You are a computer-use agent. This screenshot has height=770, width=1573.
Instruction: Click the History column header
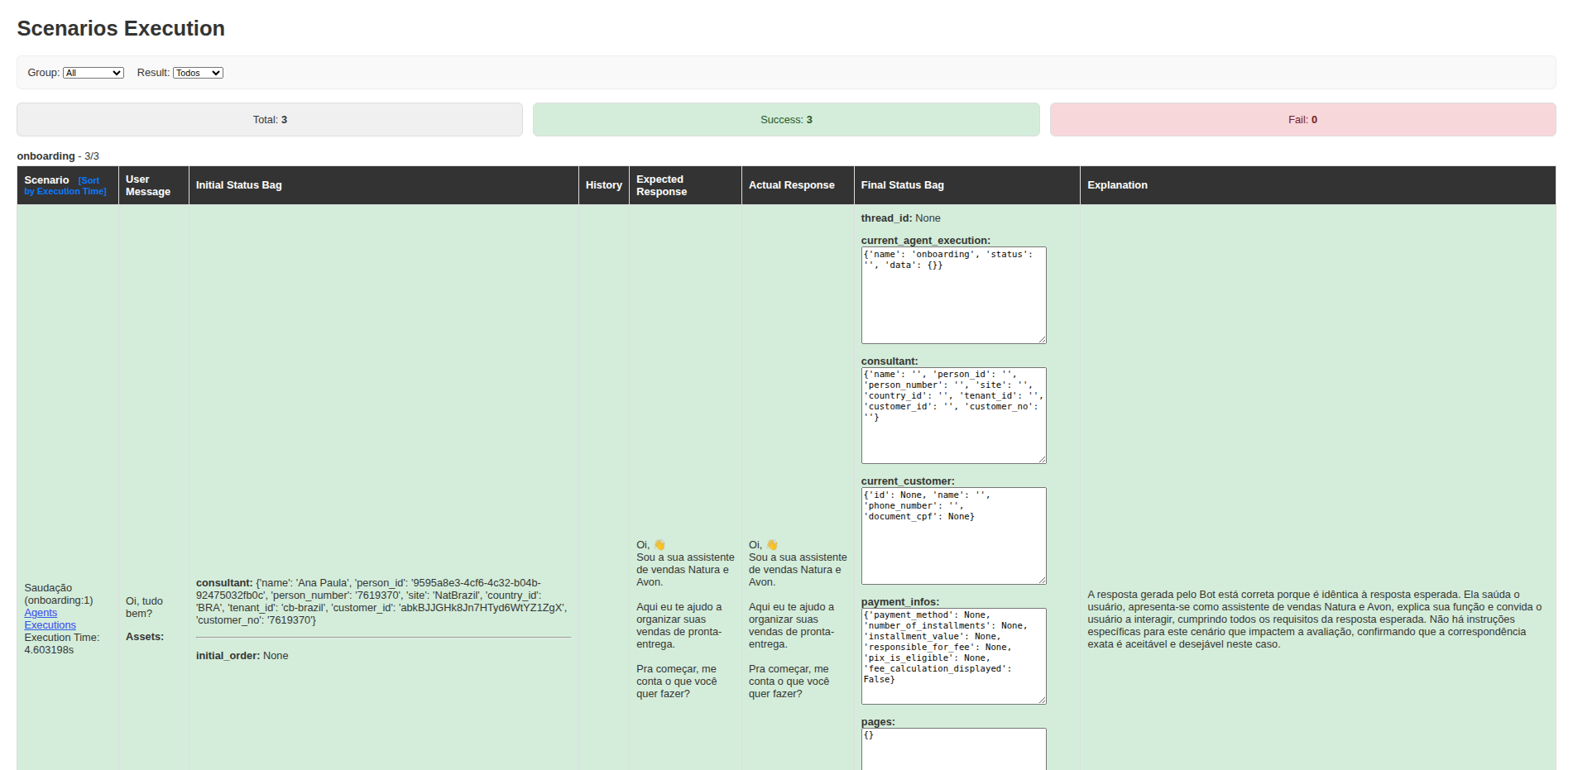(x=604, y=185)
